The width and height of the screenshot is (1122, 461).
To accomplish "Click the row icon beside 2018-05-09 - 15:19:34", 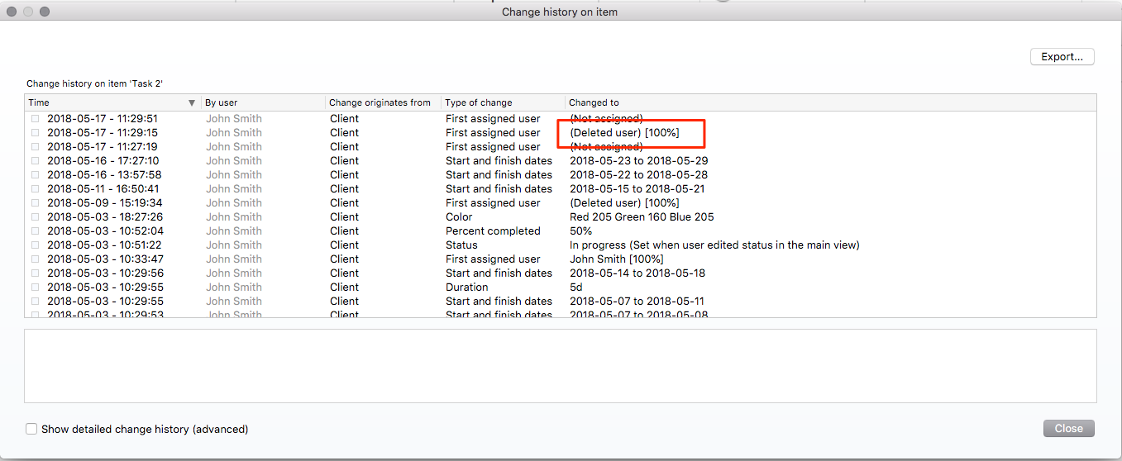I will click(x=35, y=203).
